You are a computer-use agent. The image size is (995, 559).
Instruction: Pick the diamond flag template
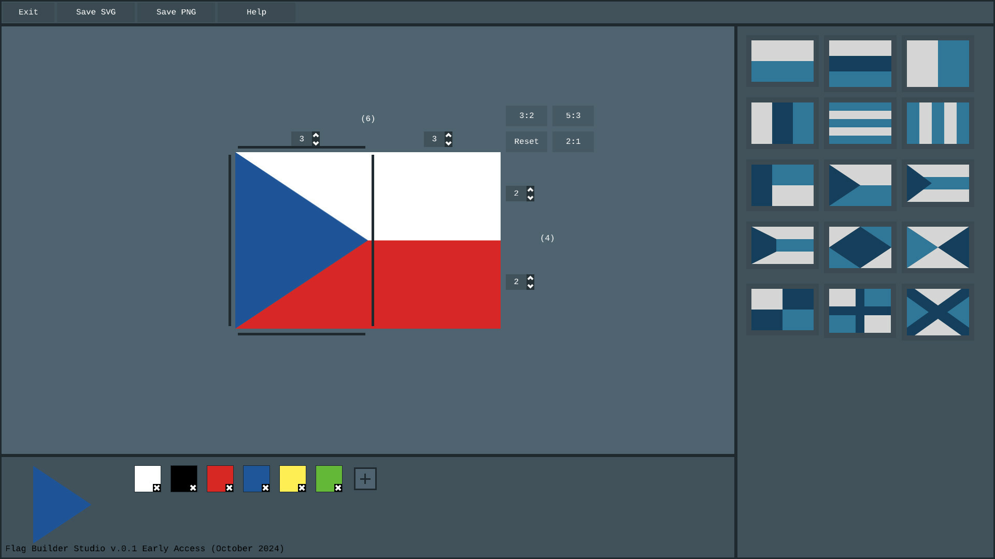click(860, 247)
